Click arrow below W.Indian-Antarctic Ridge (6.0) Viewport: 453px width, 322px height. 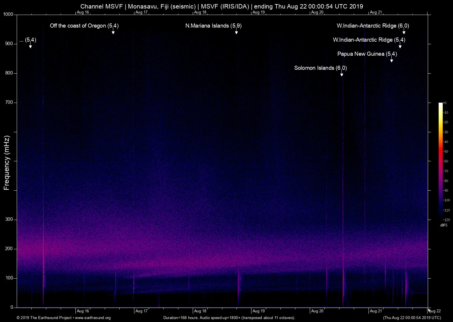click(404, 32)
